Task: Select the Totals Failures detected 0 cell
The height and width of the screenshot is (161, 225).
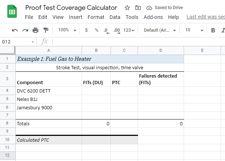Action: point(161,123)
